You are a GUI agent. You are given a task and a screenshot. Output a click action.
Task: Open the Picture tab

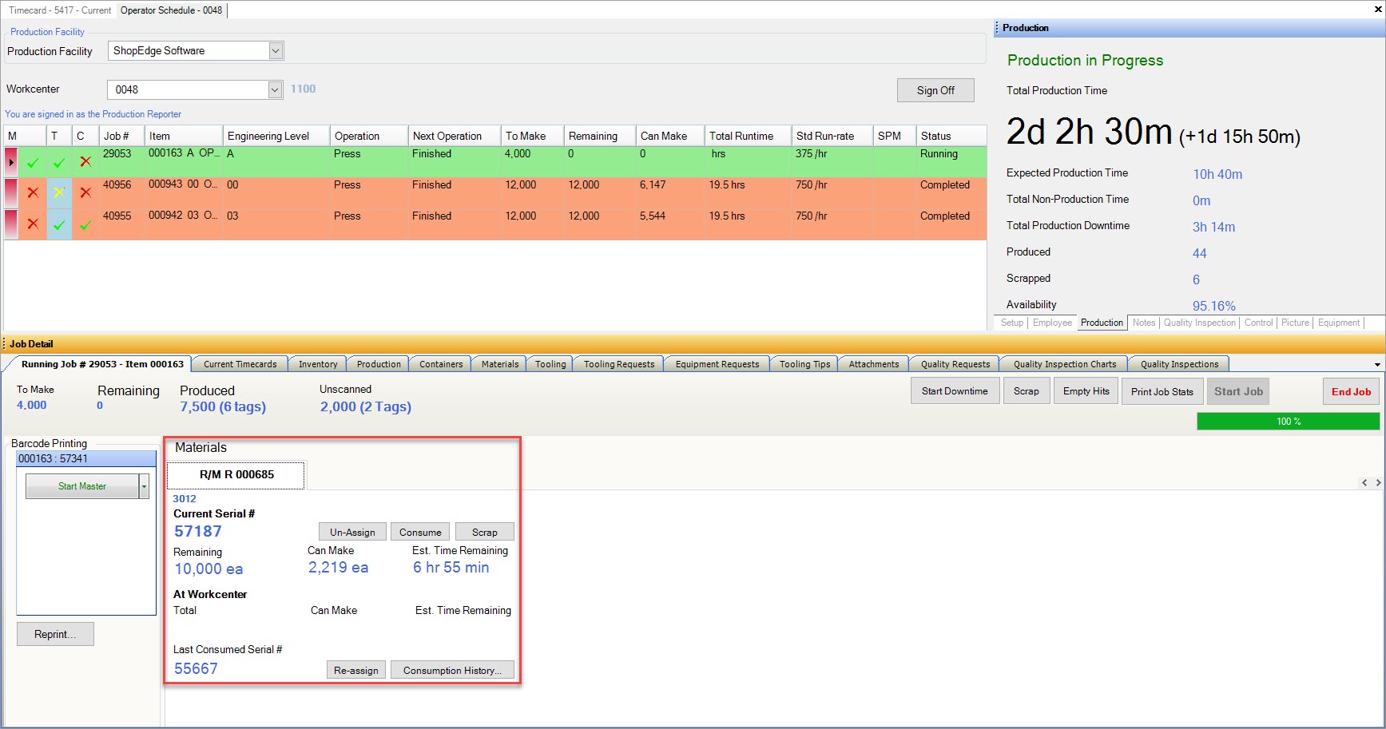pyautogui.click(x=1296, y=323)
